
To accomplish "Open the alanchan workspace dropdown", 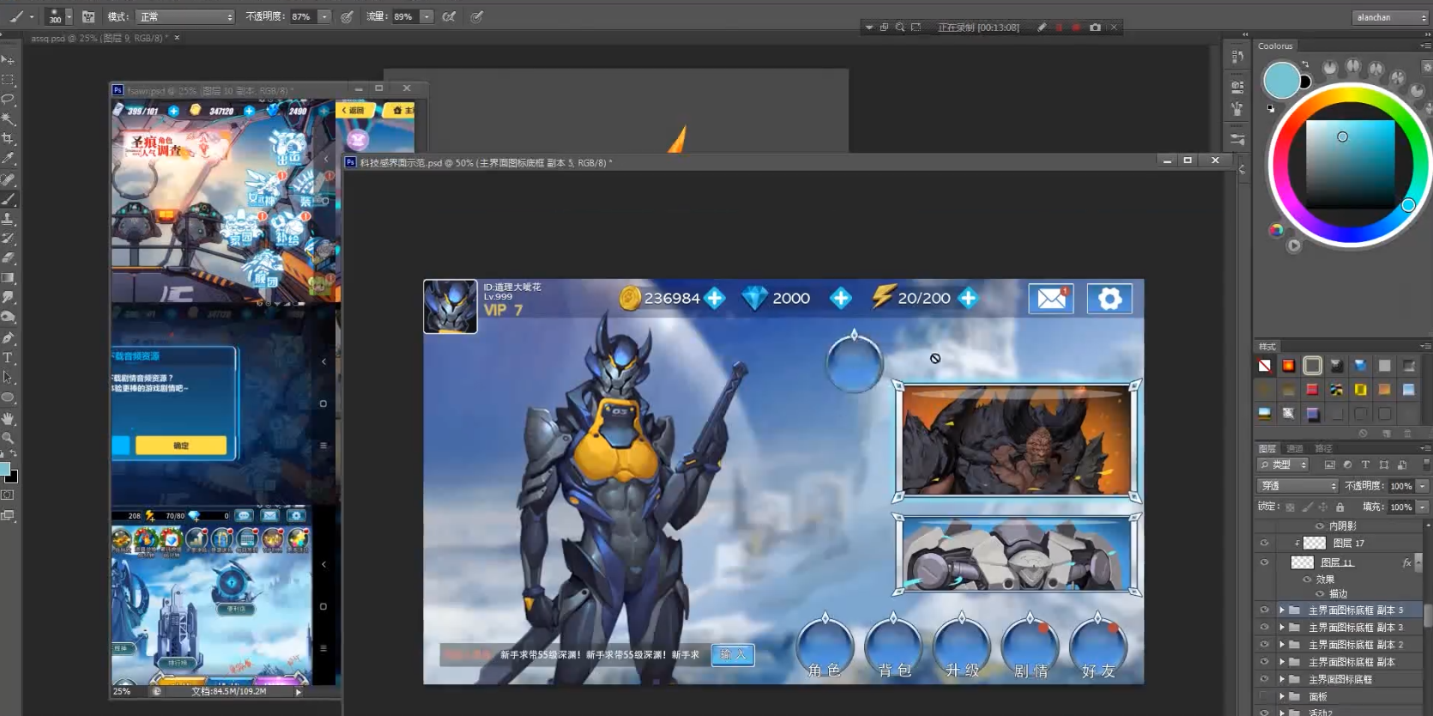I will pyautogui.click(x=1390, y=17).
